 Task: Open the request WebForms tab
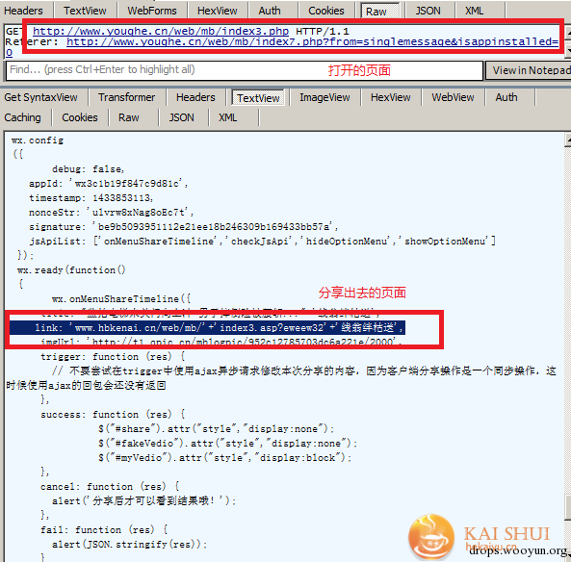pos(152,11)
